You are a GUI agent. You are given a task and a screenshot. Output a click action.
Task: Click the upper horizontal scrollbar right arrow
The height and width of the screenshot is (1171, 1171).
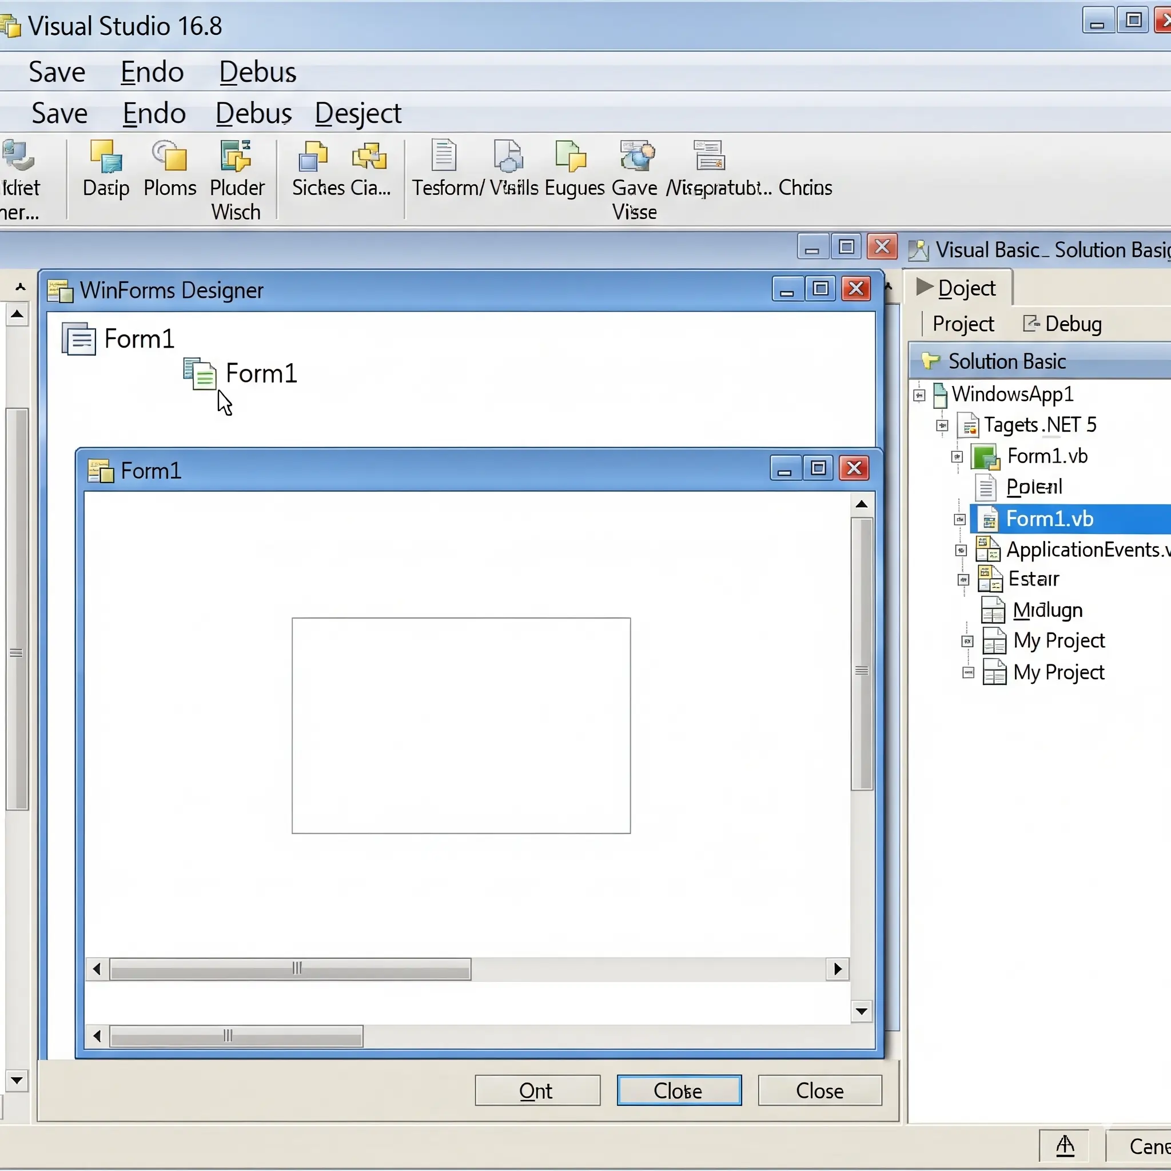click(838, 969)
